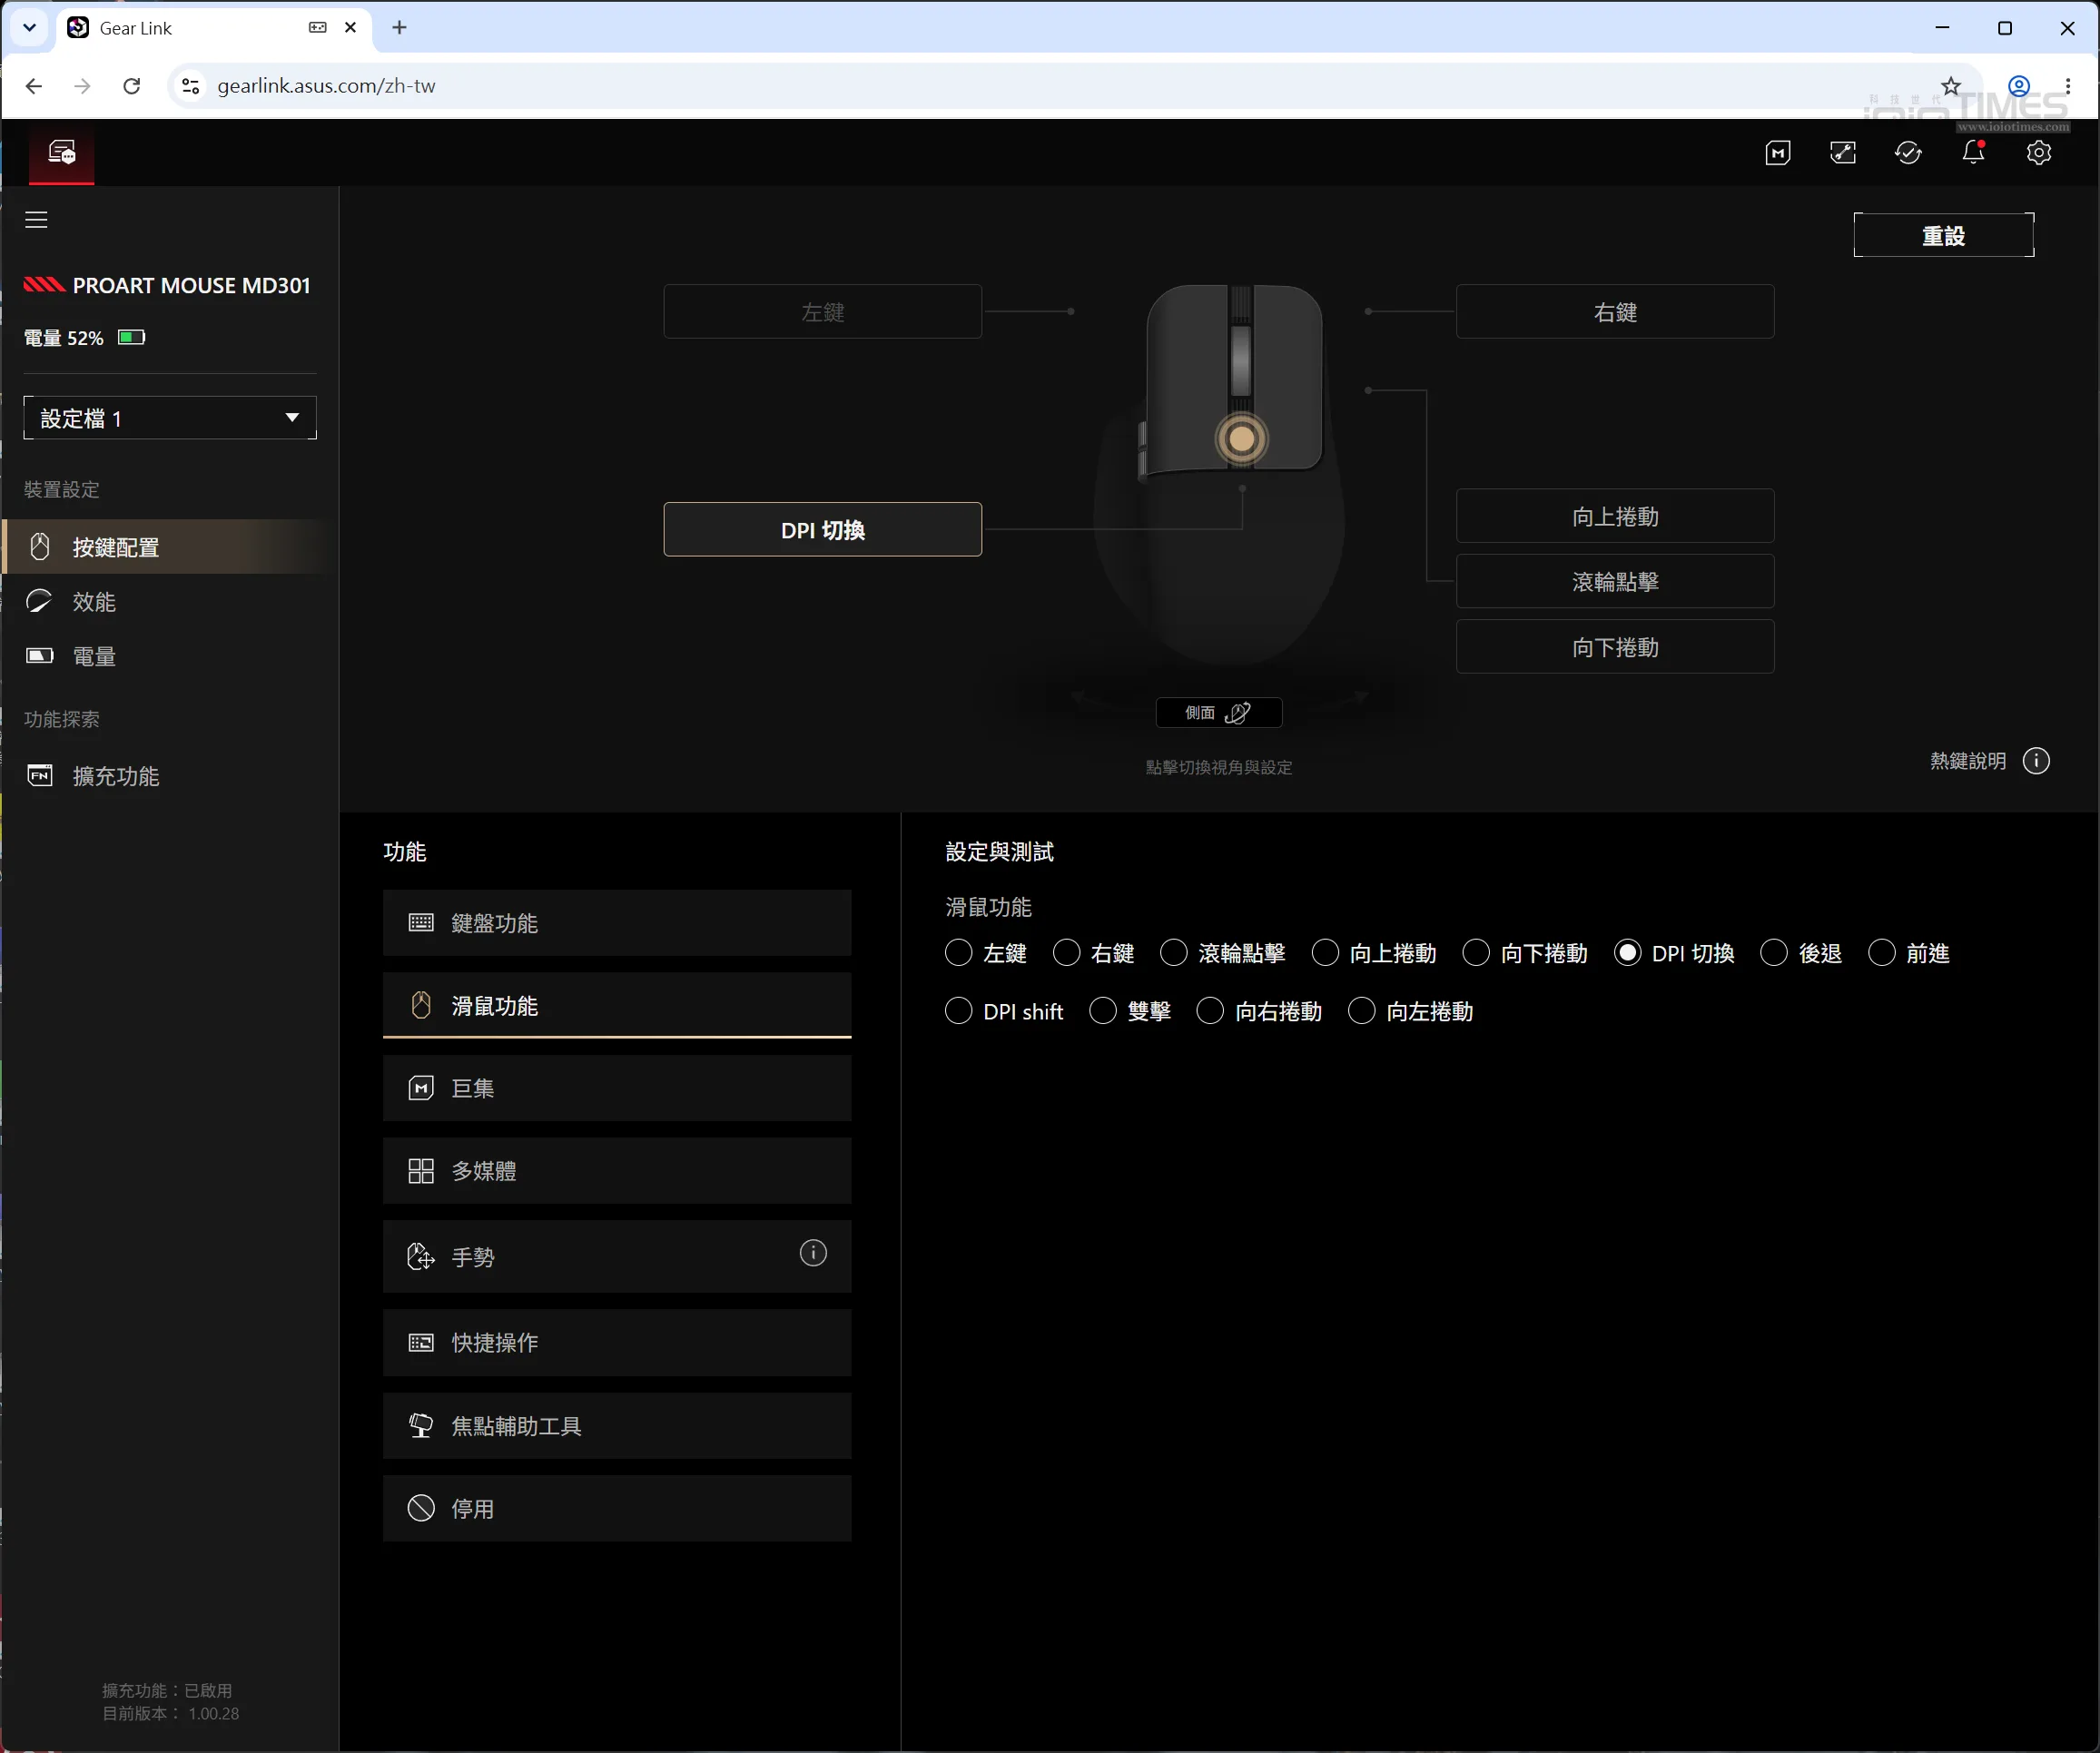
Task: Click the sync/update check icon in header
Action: click(x=1908, y=153)
